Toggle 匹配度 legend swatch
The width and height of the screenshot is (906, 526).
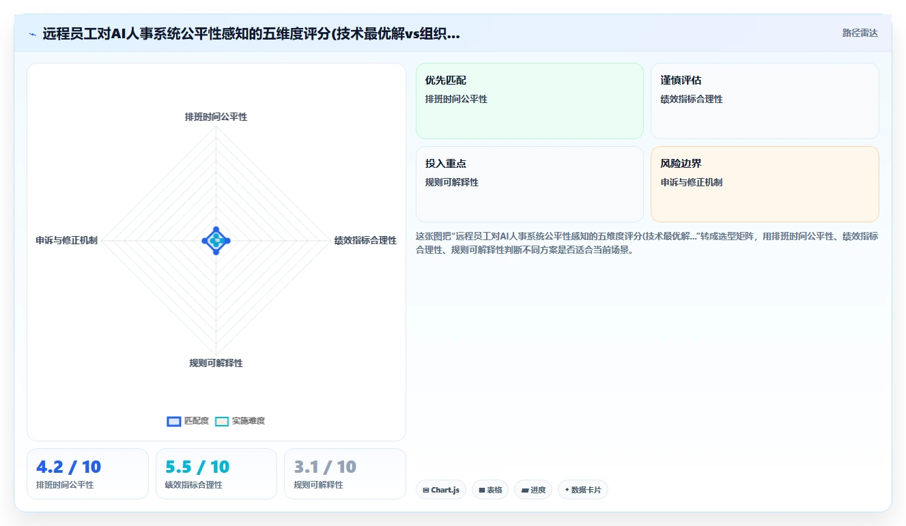[174, 421]
